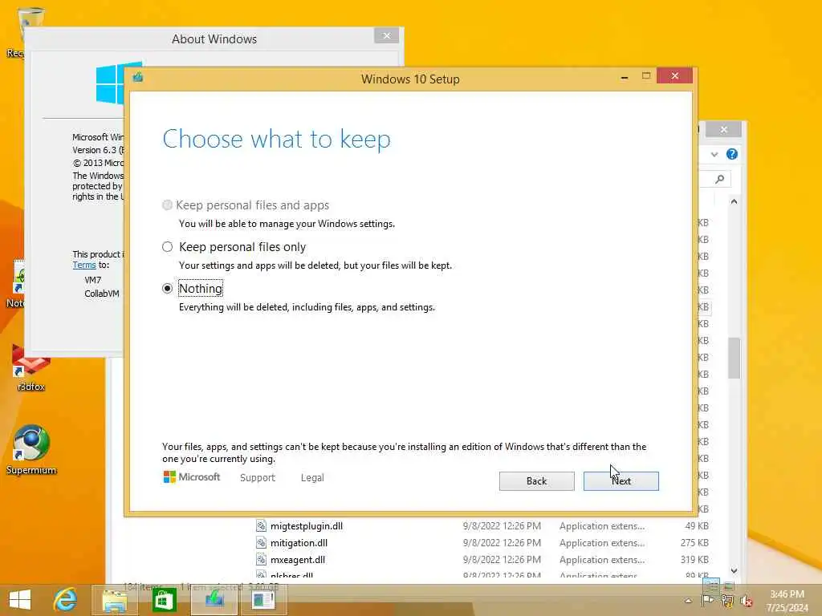Open the Supermium desktop shortcut
The height and width of the screenshot is (616, 822).
[x=31, y=449]
